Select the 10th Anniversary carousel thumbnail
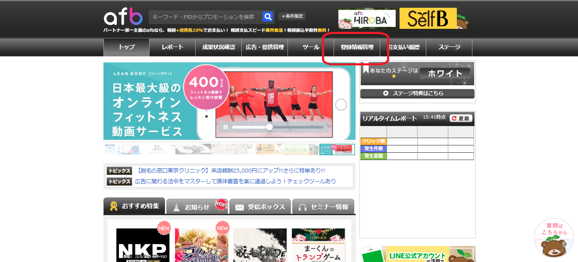The image size is (578, 262). click(x=157, y=149)
